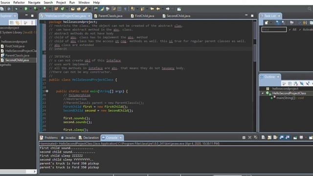This screenshot has width=313, height=176.
Task: Toggle Focus on Workweek in Task List
Action: (291, 23)
